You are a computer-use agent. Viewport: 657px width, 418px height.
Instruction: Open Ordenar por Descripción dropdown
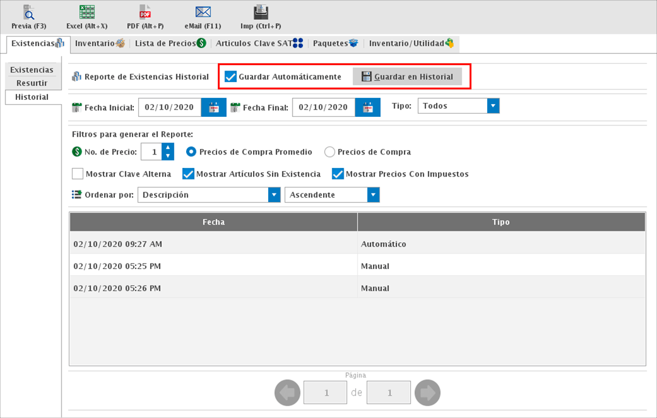[x=273, y=195]
